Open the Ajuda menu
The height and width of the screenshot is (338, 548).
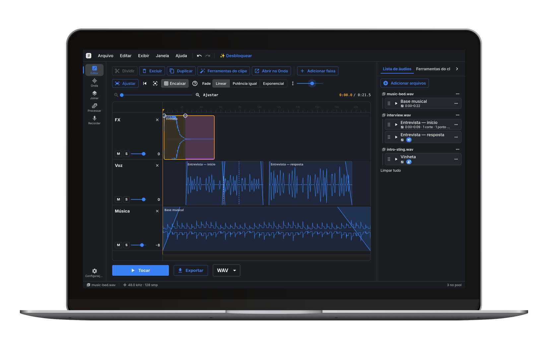click(x=181, y=56)
